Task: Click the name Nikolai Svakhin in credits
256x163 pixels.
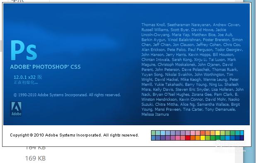Action: point(178,75)
